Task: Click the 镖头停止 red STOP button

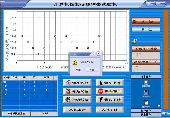Action: point(110,91)
